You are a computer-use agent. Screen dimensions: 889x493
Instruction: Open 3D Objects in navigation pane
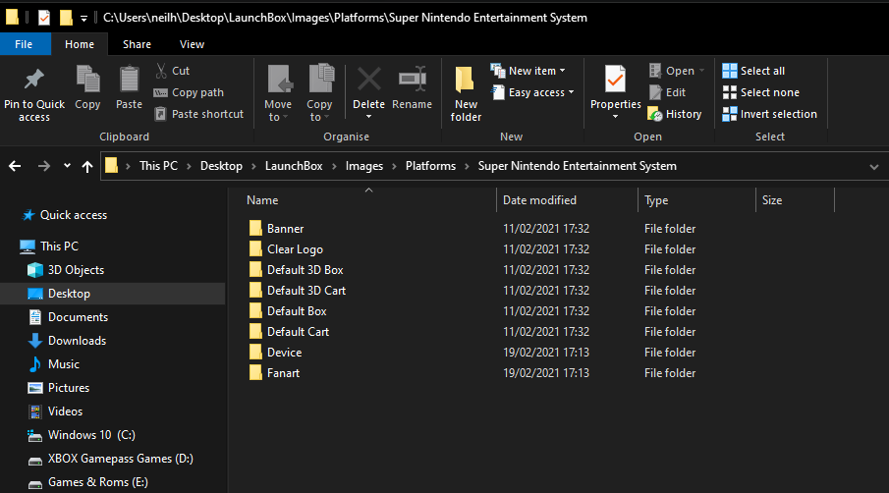67,270
